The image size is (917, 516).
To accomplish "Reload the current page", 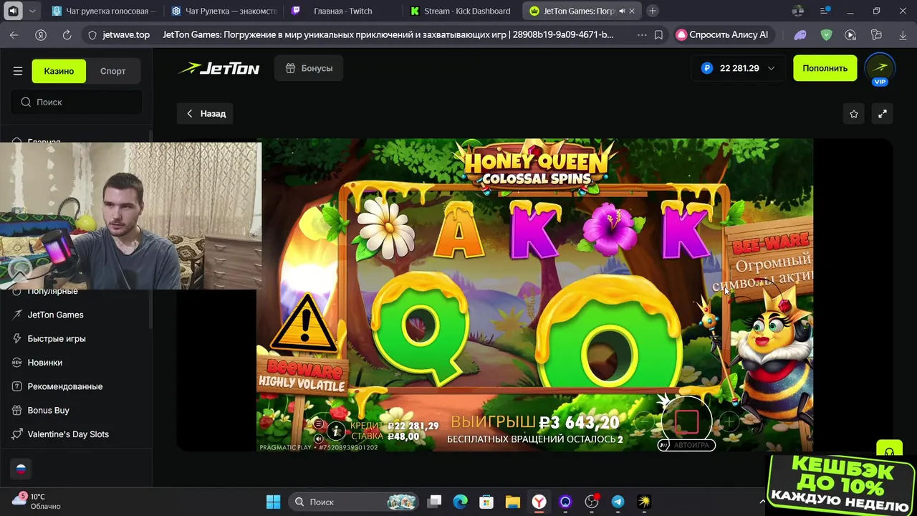I will (x=67, y=34).
